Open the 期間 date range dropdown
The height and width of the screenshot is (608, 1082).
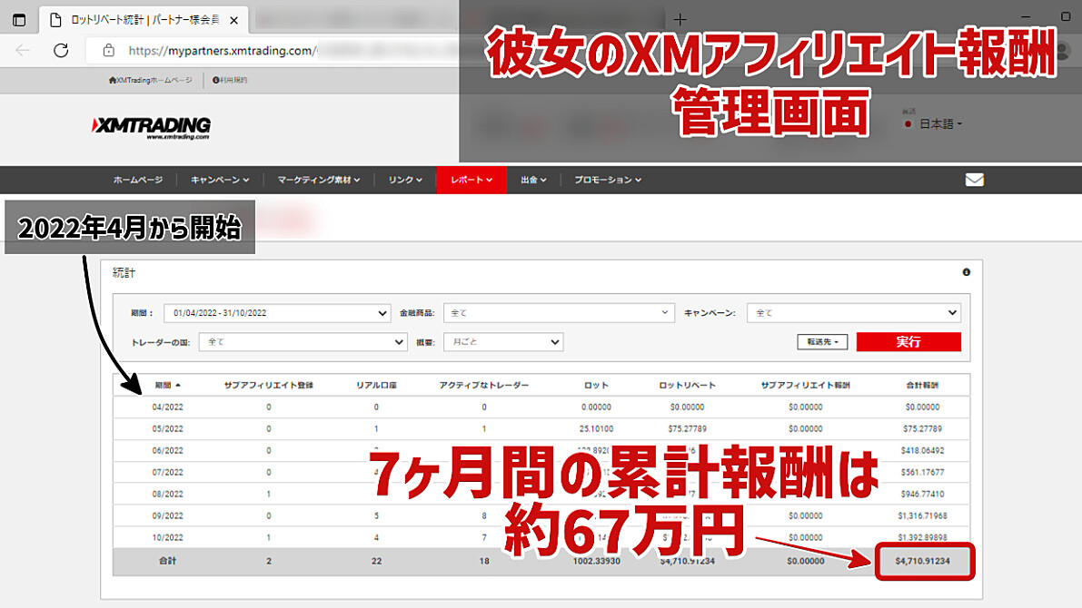click(277, 313)
